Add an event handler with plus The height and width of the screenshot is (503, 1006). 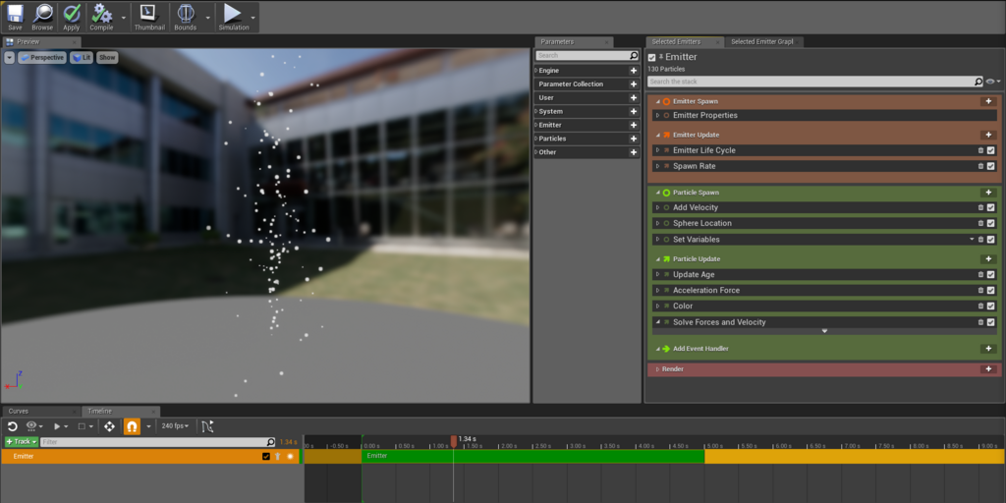(x=988, y=349)
